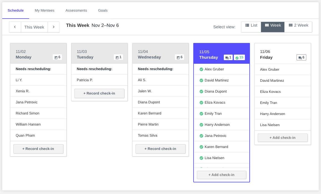This screenshot has width=321, height=194.
Task: Click Monday's calendar badge showing 6
Action: pyautogui.click(x=57, y=57)
